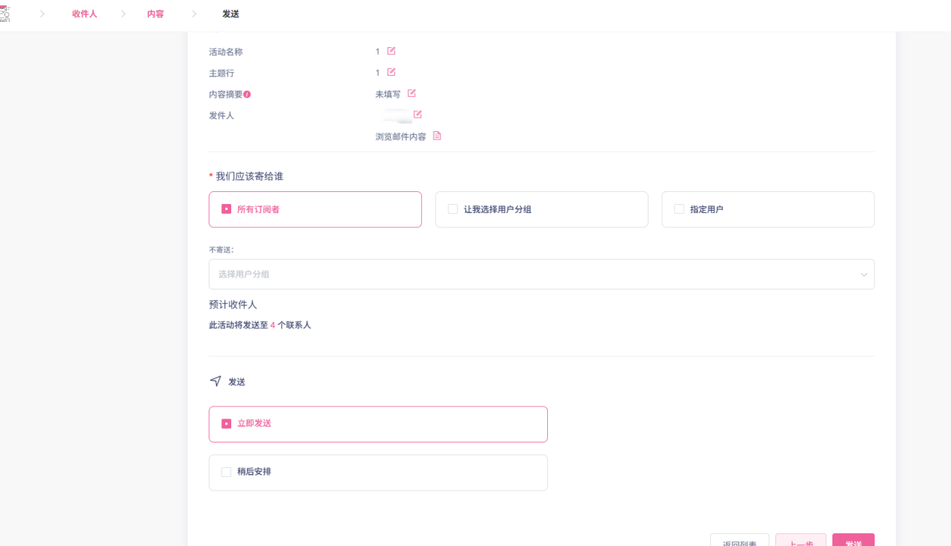Select the 所有订阅者 option

click(x=315, y=209)
